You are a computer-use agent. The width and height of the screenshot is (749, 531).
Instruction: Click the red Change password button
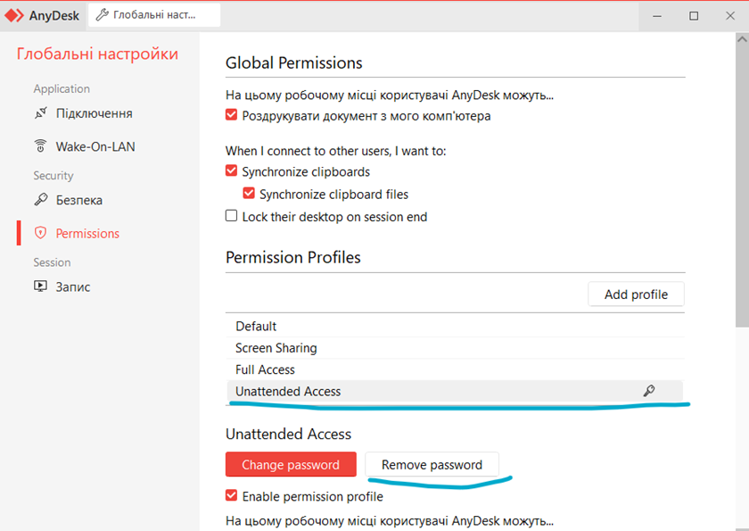tap(291, 465)
